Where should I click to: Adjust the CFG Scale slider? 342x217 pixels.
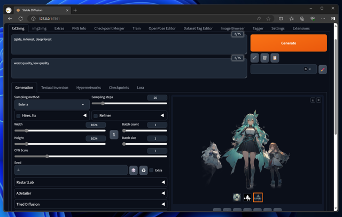tap(91, 157)
